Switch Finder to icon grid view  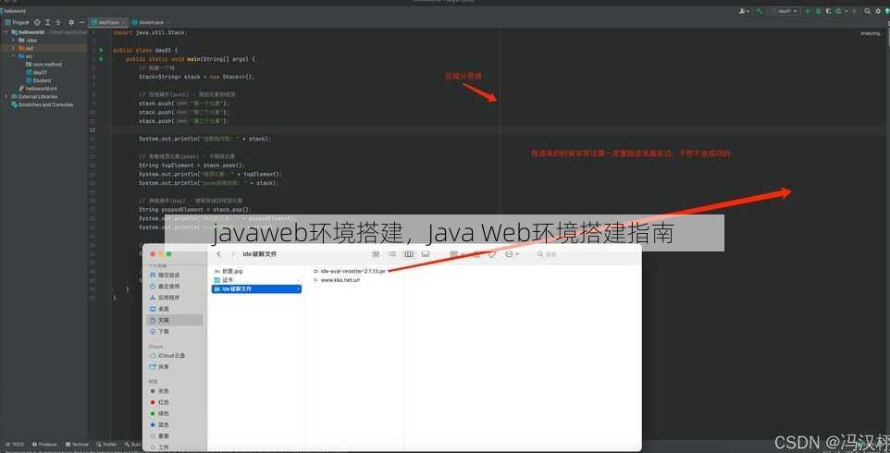pyautogui.click(x=376, y=254)
